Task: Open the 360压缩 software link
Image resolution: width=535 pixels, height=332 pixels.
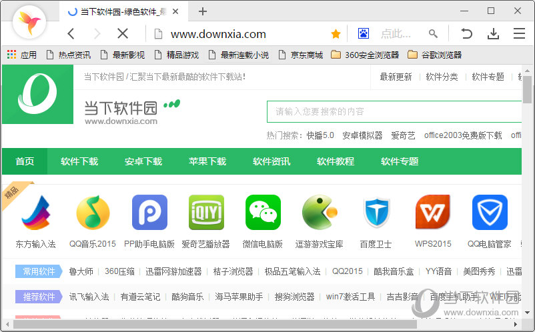Action: click(x=119, y=271)
